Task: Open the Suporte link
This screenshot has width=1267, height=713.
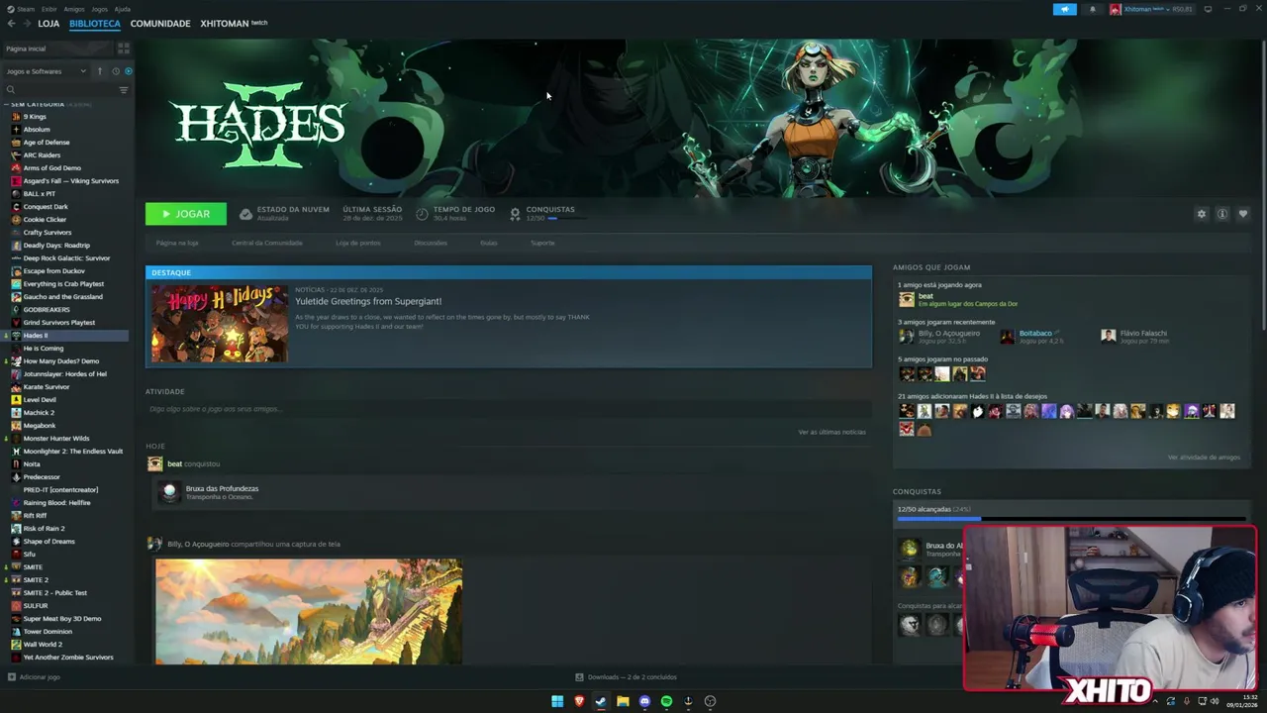Action: [542, 243]
